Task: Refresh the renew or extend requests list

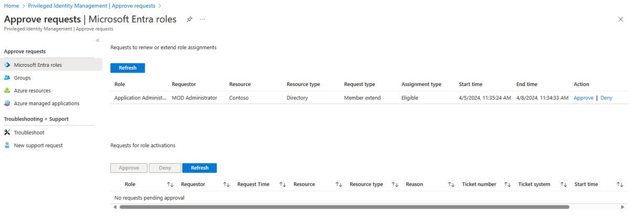Action: (128, 68)
